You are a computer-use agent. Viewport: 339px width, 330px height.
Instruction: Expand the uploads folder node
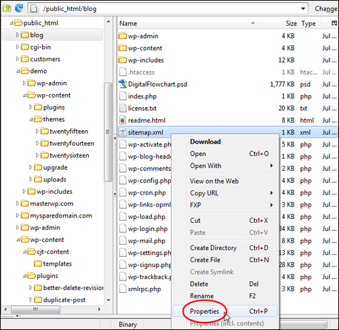(x=31, y=180)
